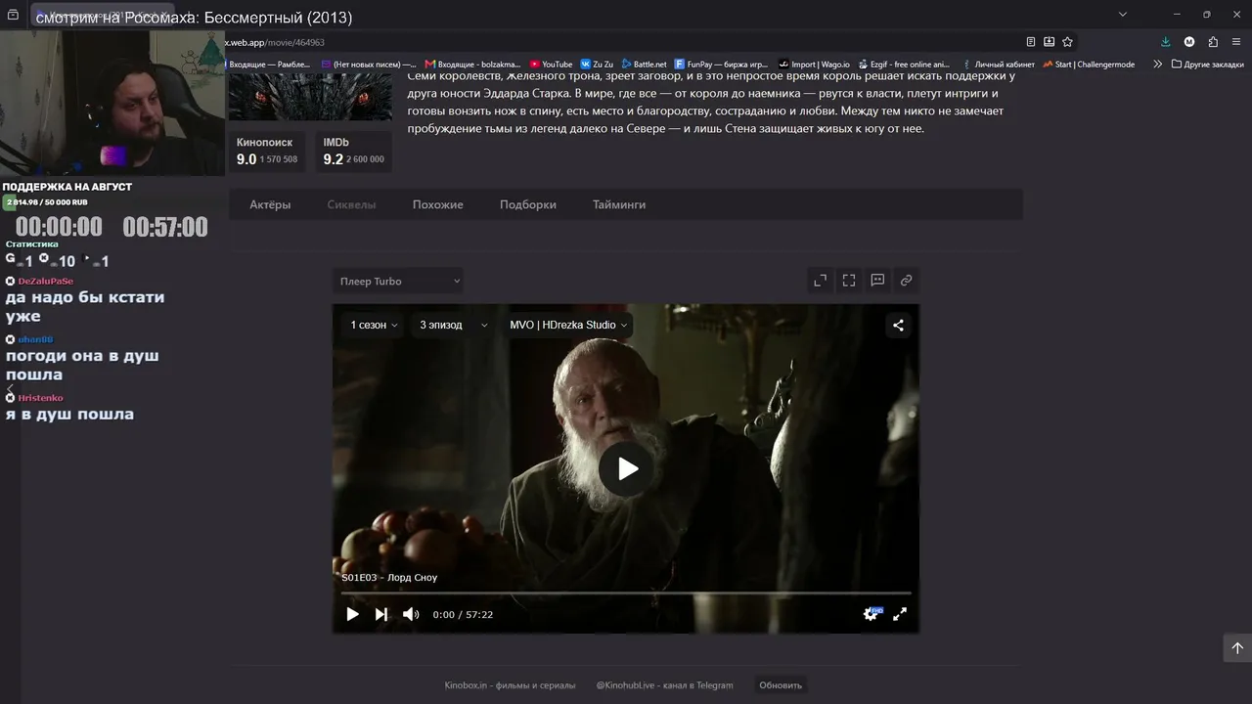Show more bookmarks with the double chevron
Viewport: 1252px width, 704px height.
[1157, 65]
